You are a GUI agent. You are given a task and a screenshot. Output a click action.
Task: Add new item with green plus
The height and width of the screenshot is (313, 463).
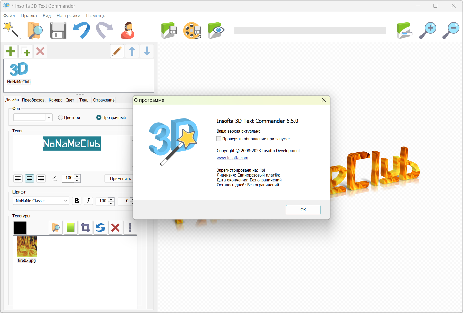click(11, 51)
